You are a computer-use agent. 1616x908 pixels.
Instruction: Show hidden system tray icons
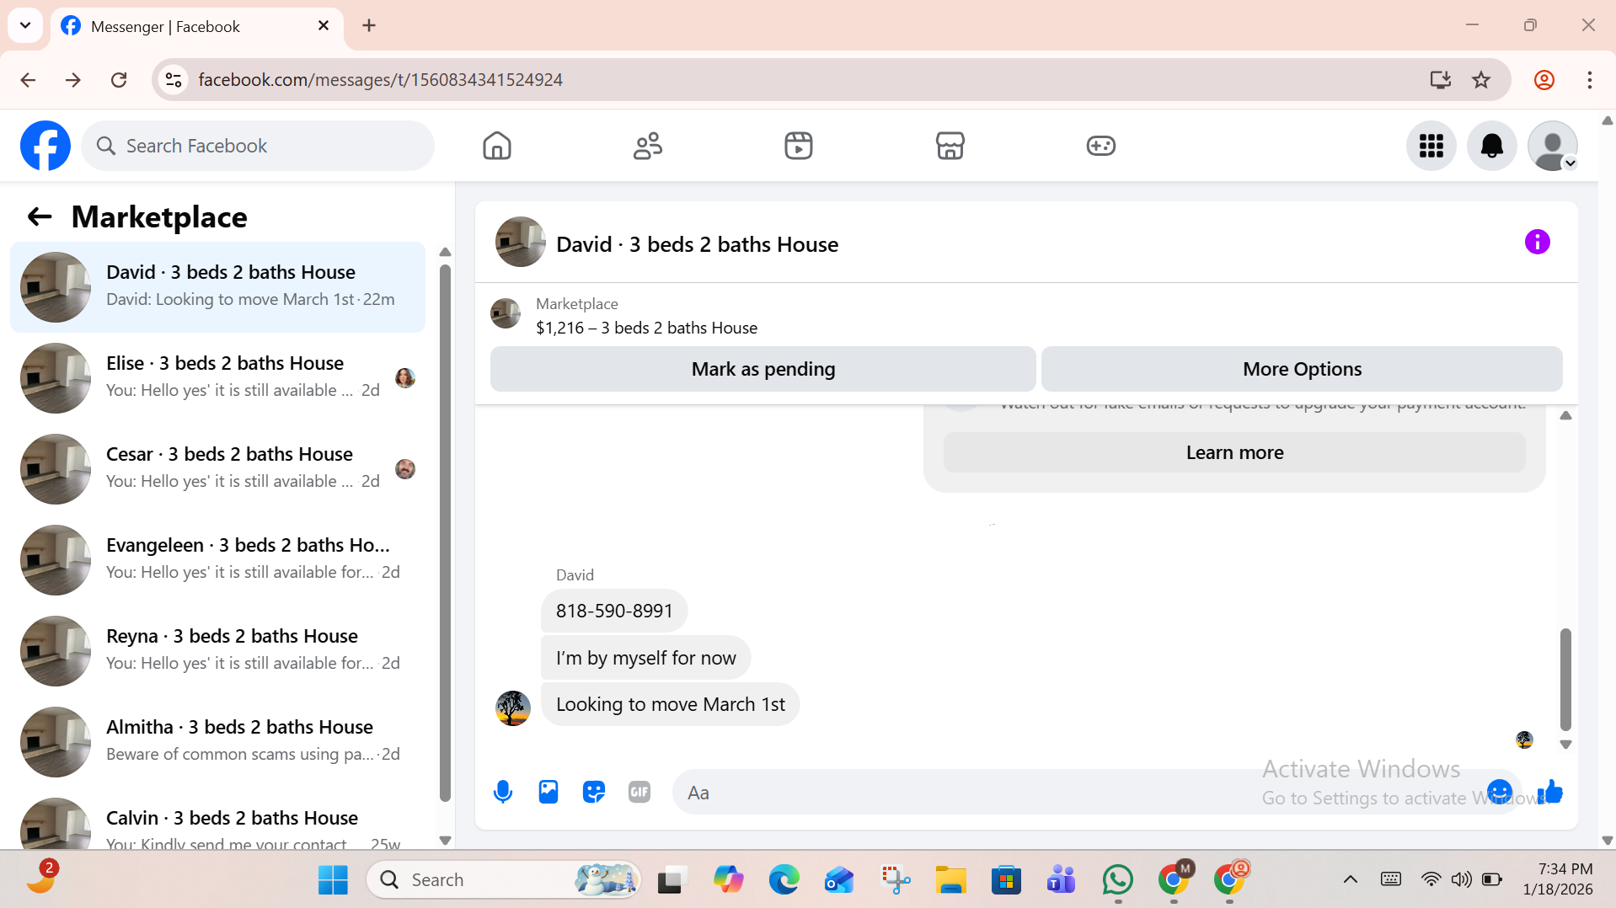coord(1350,879)
